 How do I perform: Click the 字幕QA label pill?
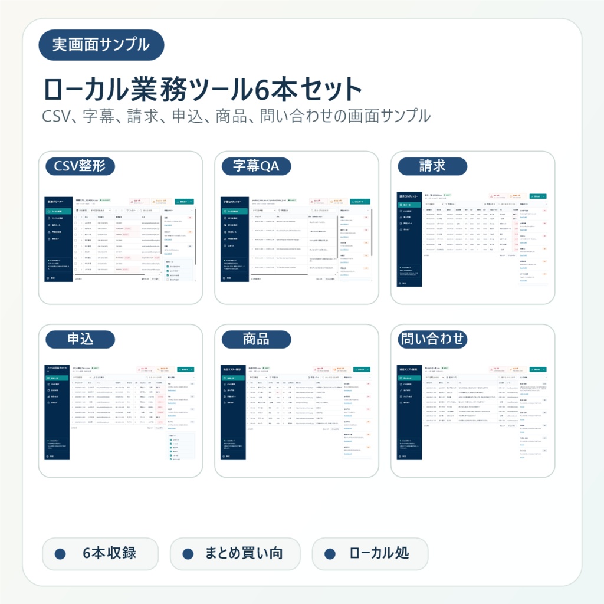tap(256, 166)
